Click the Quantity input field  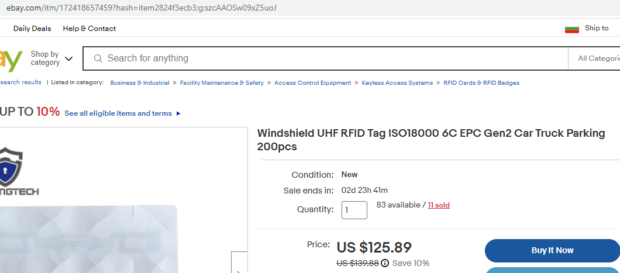pos(354,210)
